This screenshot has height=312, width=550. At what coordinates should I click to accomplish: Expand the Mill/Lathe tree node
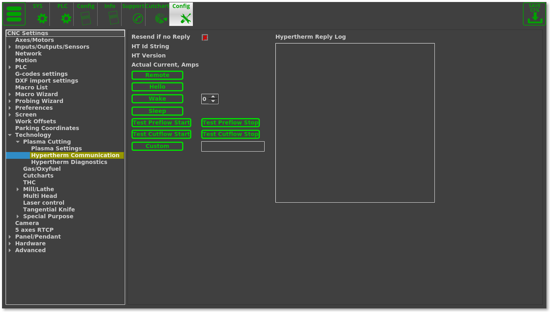click(18, 190)
